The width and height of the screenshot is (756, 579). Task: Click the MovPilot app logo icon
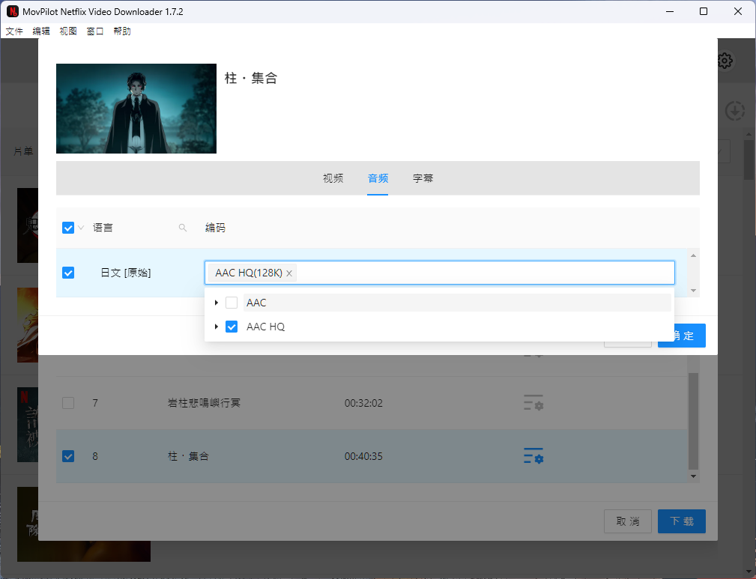tap(13, 12)
